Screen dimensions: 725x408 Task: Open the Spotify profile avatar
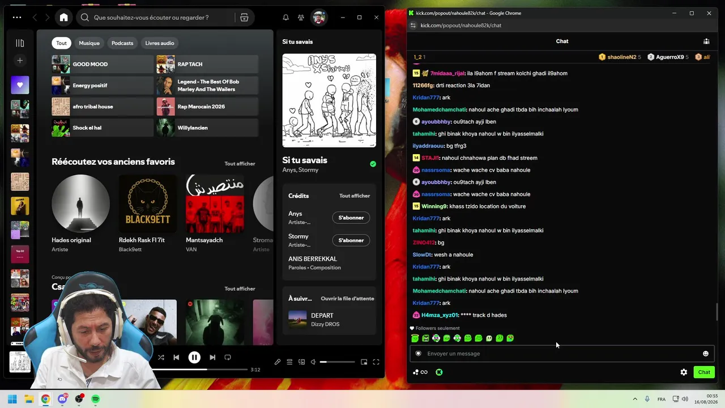(x=319, y=18)
